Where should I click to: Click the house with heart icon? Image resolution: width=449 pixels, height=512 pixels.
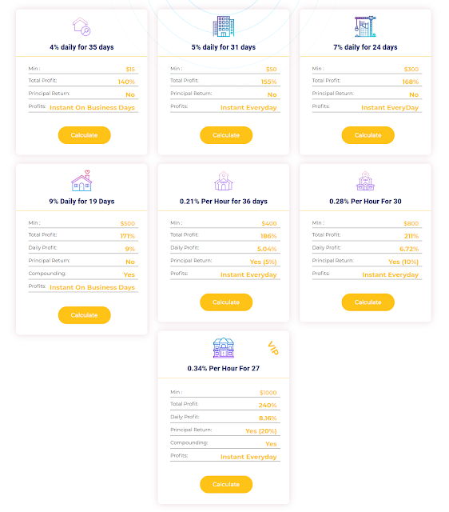[x=81, y=181]
